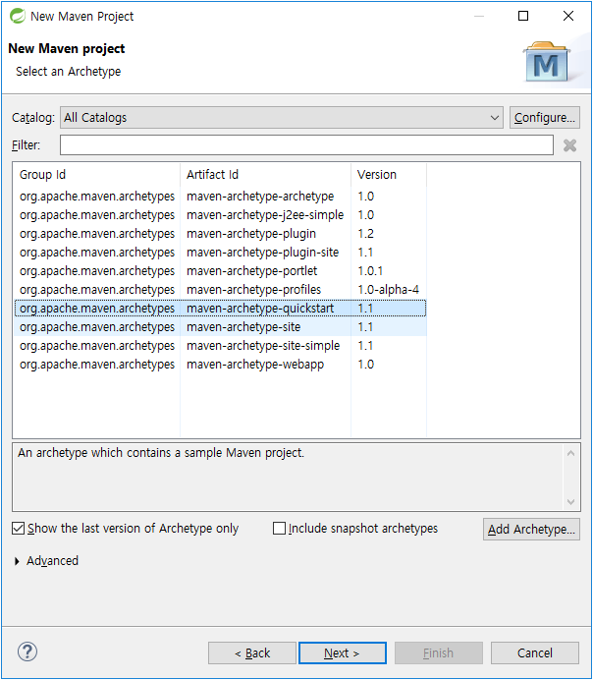The height and width of the screenshot is (680, 593).
Task: Select the maven-archetype-portlet row
Action: point(220,270)
